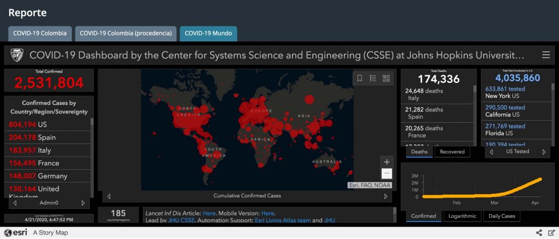
Task: Switch to the Recovered tab
Action: point(452,152)
